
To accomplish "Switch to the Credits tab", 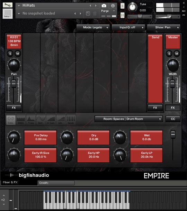I will click(x=56, y=183).
